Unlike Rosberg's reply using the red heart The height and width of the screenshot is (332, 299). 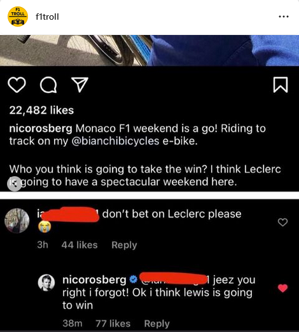(x=282, y=288)
